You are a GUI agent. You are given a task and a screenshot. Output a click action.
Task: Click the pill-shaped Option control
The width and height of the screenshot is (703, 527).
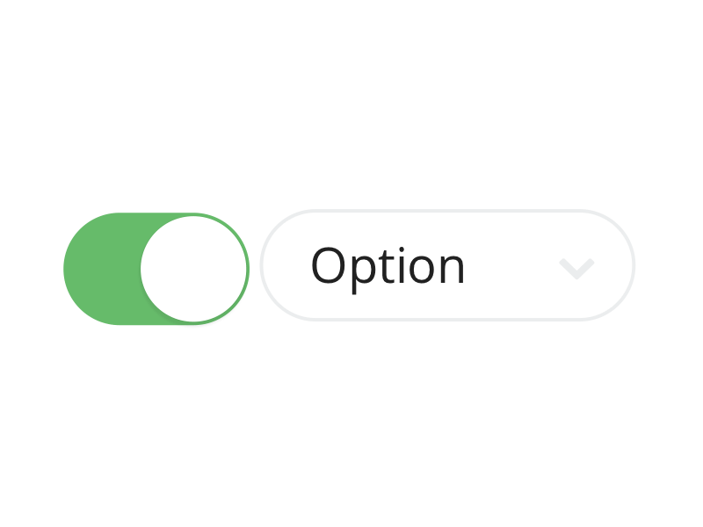pyautogui.click(x=446, y=266)
